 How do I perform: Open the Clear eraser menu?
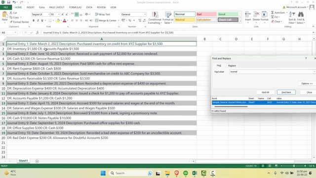coord(276,21)
